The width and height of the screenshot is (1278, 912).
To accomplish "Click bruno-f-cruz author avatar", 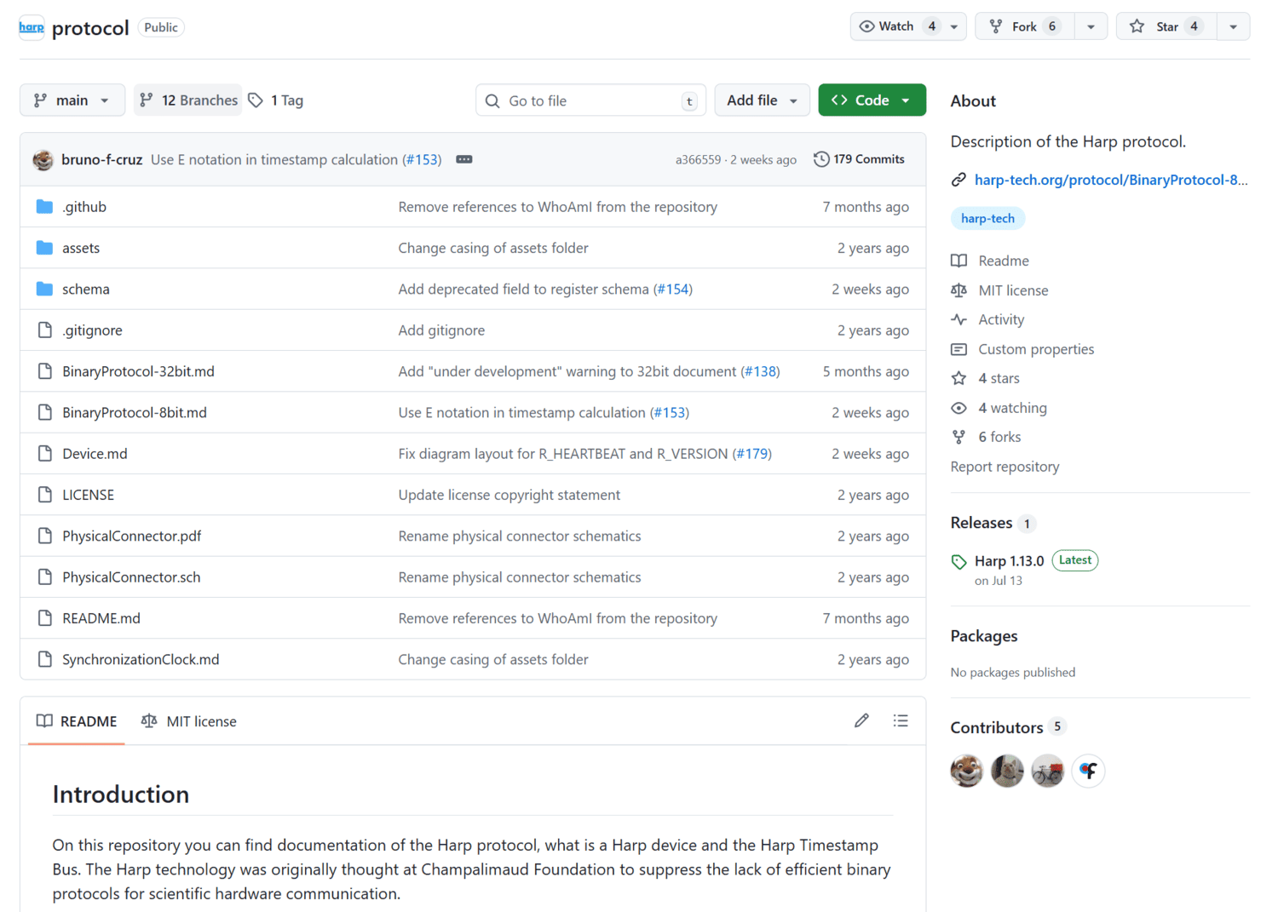I will point(43,159).
